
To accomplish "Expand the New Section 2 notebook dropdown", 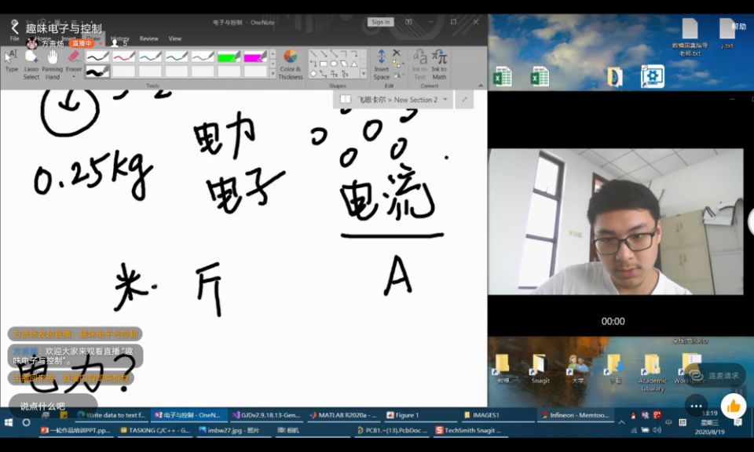I will (x=445, y=100).
